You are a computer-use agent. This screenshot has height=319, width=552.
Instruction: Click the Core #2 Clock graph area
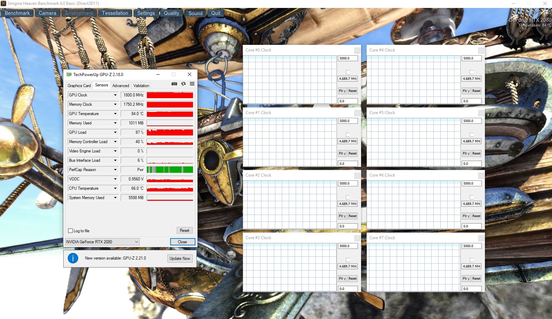point(290,205)
